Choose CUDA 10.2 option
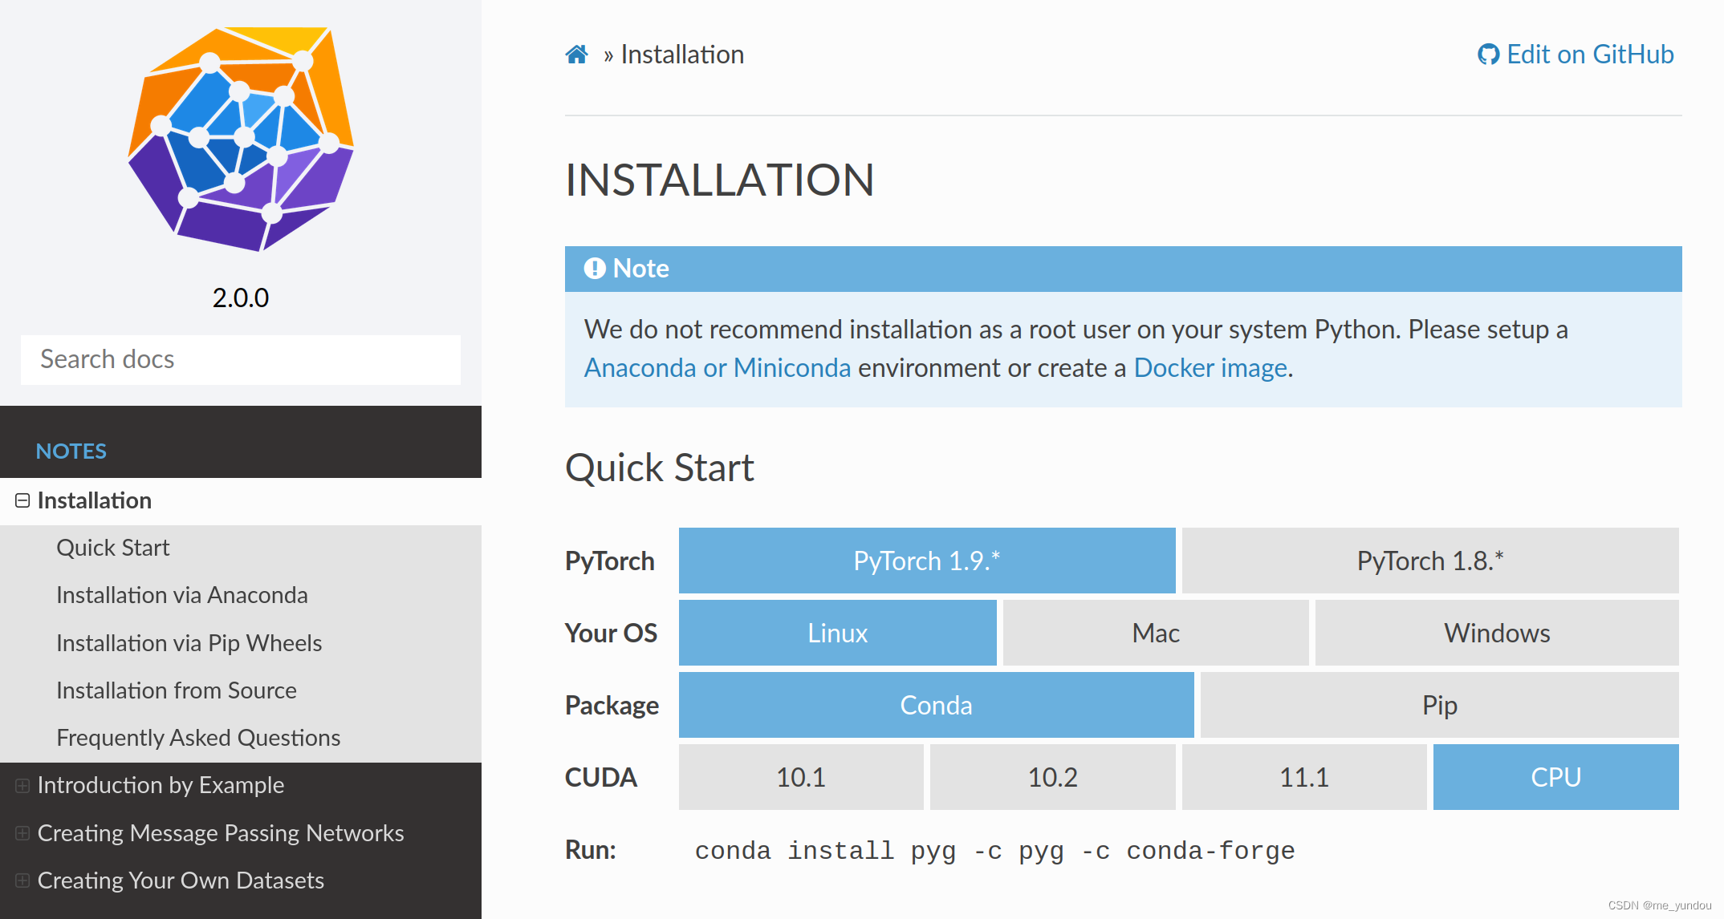Viewport: 1724px width, 919px height. click(x=1052, y=777)
